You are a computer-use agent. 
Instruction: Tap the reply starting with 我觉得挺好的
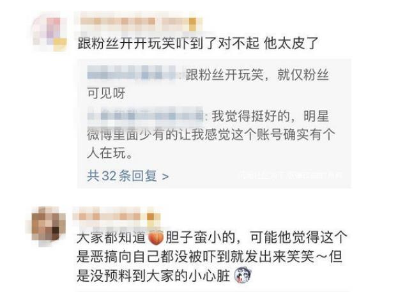click(211, 134)
